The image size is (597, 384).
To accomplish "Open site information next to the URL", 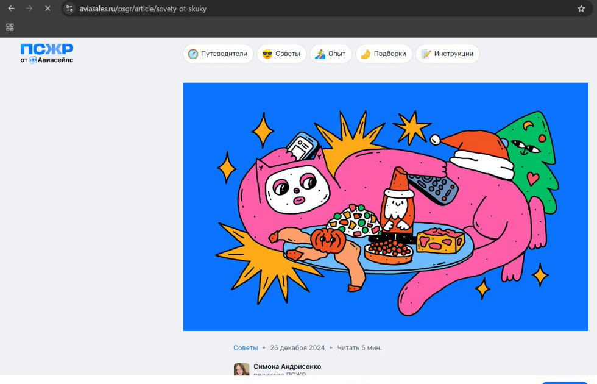I will pos(69,9).
